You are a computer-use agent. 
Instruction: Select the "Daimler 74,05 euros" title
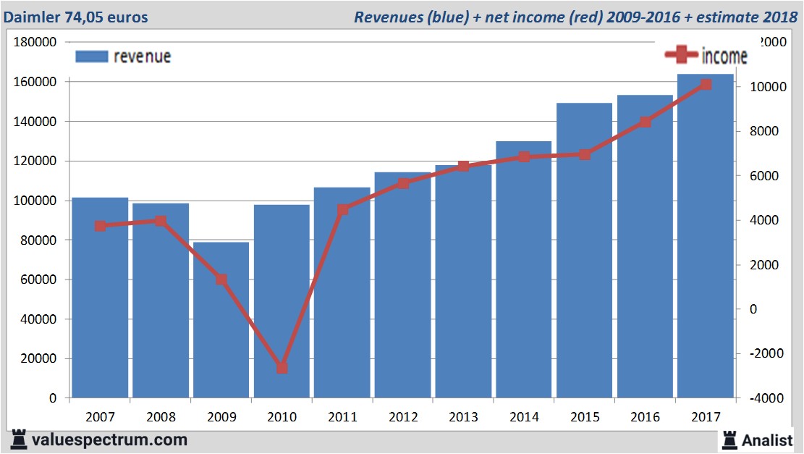(75, 17)
